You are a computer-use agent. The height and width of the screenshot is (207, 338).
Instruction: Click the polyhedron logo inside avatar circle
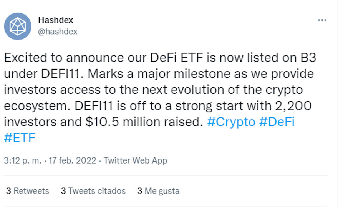(18, 26)
